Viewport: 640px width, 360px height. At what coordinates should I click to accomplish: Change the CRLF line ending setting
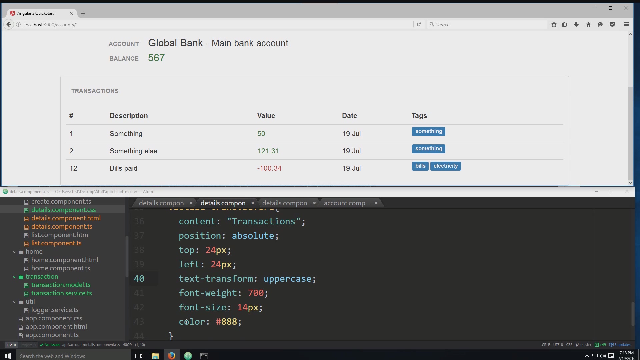546,345
